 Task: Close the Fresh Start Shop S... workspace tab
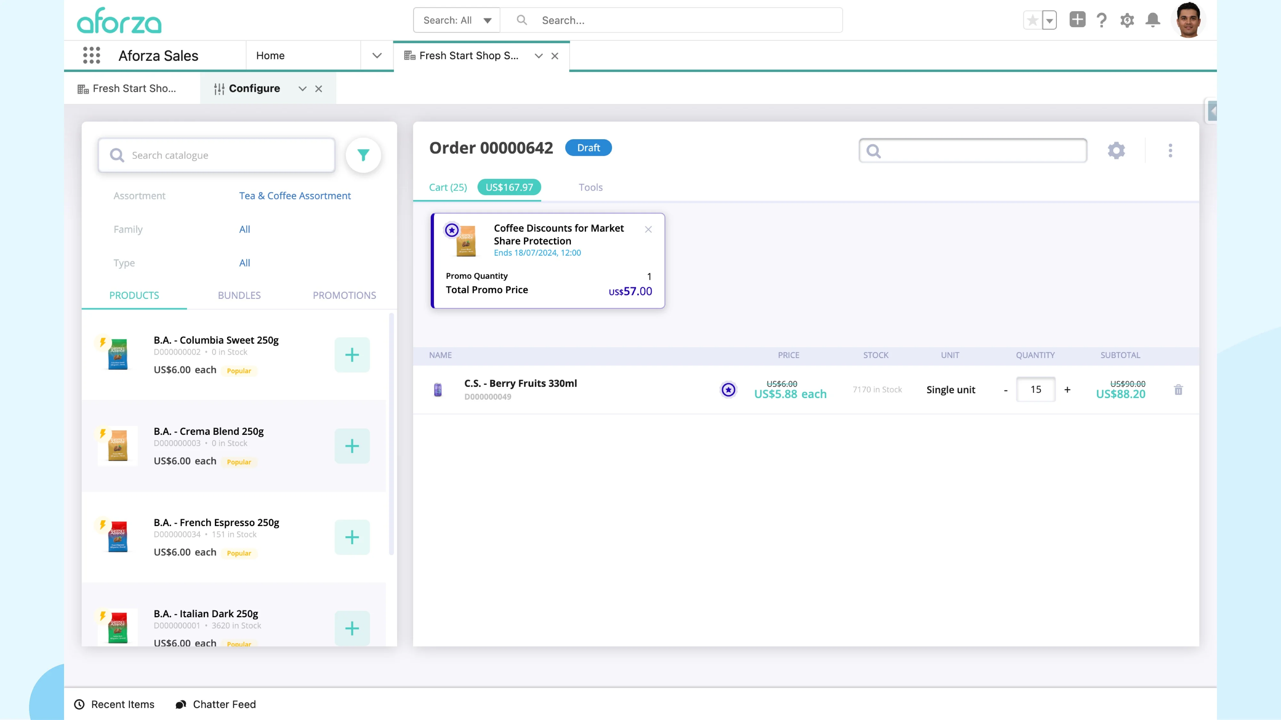(555, 56)
